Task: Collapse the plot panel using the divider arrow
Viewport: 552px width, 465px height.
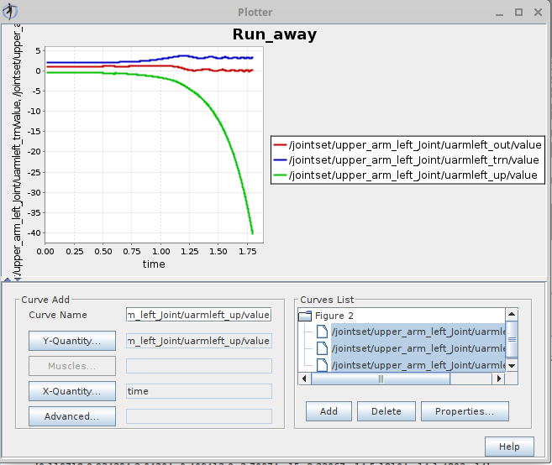Action: (8, 280)
